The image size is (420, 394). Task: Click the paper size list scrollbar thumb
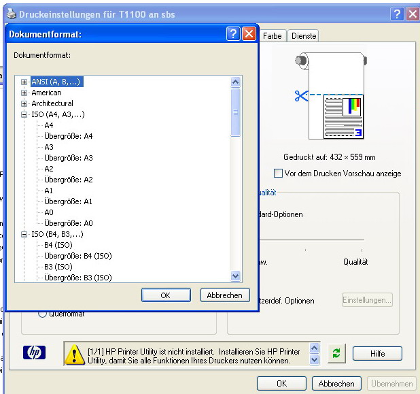[x=235, y=112]
